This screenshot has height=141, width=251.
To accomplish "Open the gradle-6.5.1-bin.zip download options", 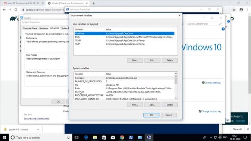I will coord(38,130).
